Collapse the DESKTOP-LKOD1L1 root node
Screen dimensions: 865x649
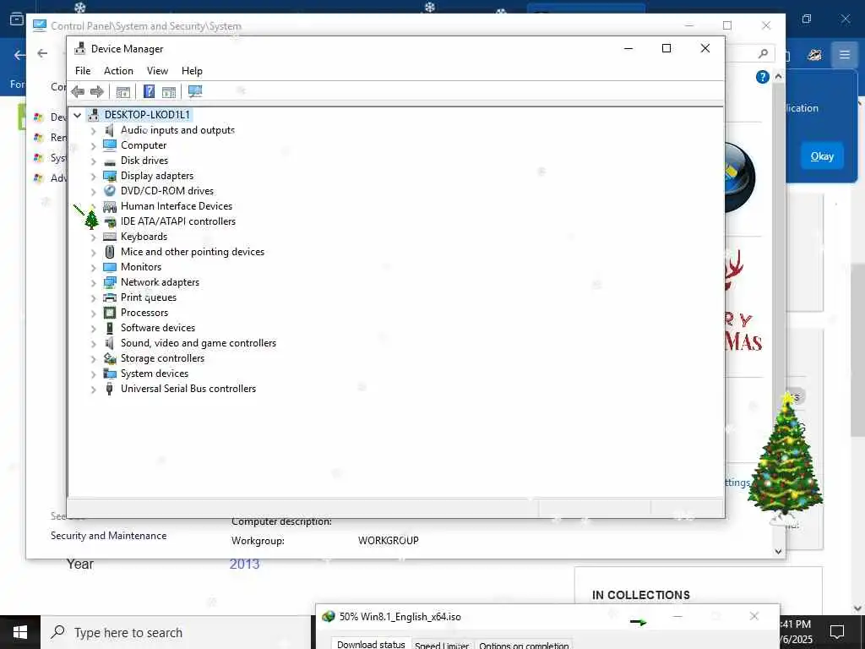click(78, 115)
